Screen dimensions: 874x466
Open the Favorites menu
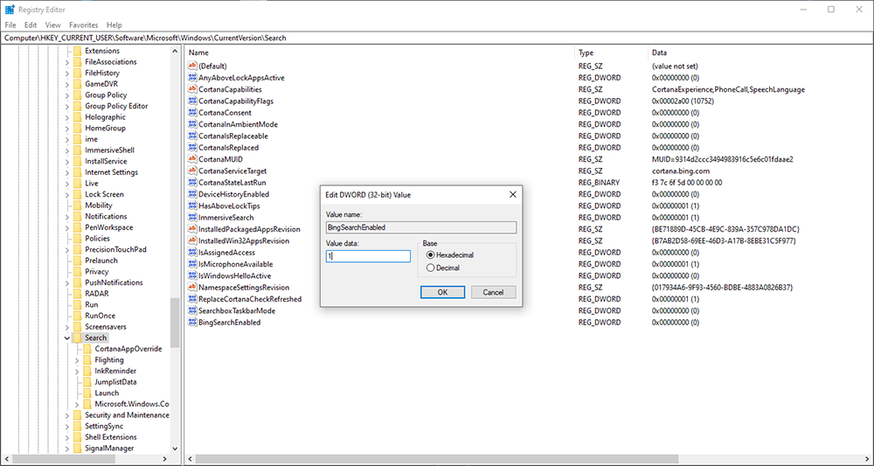tap(84, 25)
